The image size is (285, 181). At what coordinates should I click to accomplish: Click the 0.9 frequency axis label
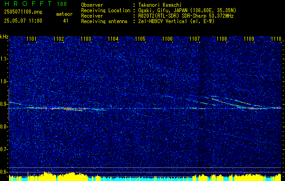pyautogui.click(x=4, y=104)
